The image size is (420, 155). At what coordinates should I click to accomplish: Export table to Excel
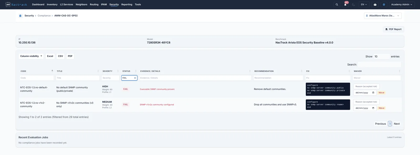tap(50, 56)
